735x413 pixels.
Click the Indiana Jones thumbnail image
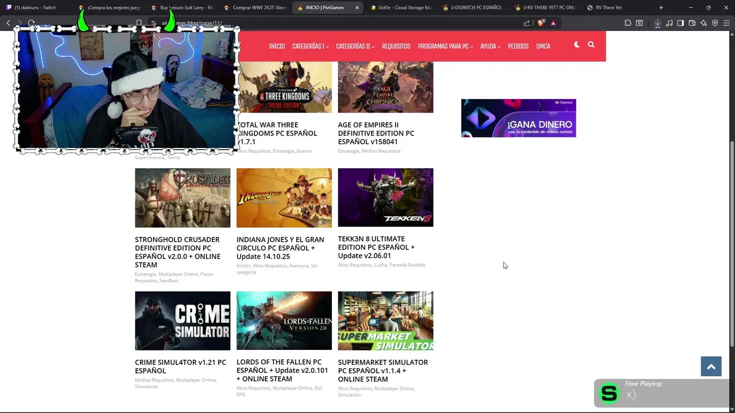coord(284,198)
